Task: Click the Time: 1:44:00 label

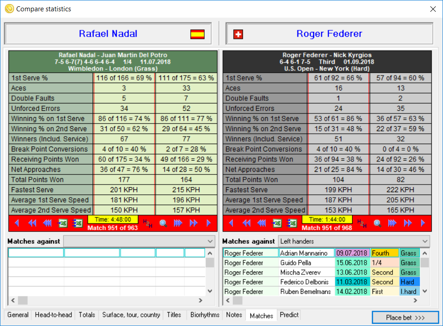Action: click(x=327, y=219)
